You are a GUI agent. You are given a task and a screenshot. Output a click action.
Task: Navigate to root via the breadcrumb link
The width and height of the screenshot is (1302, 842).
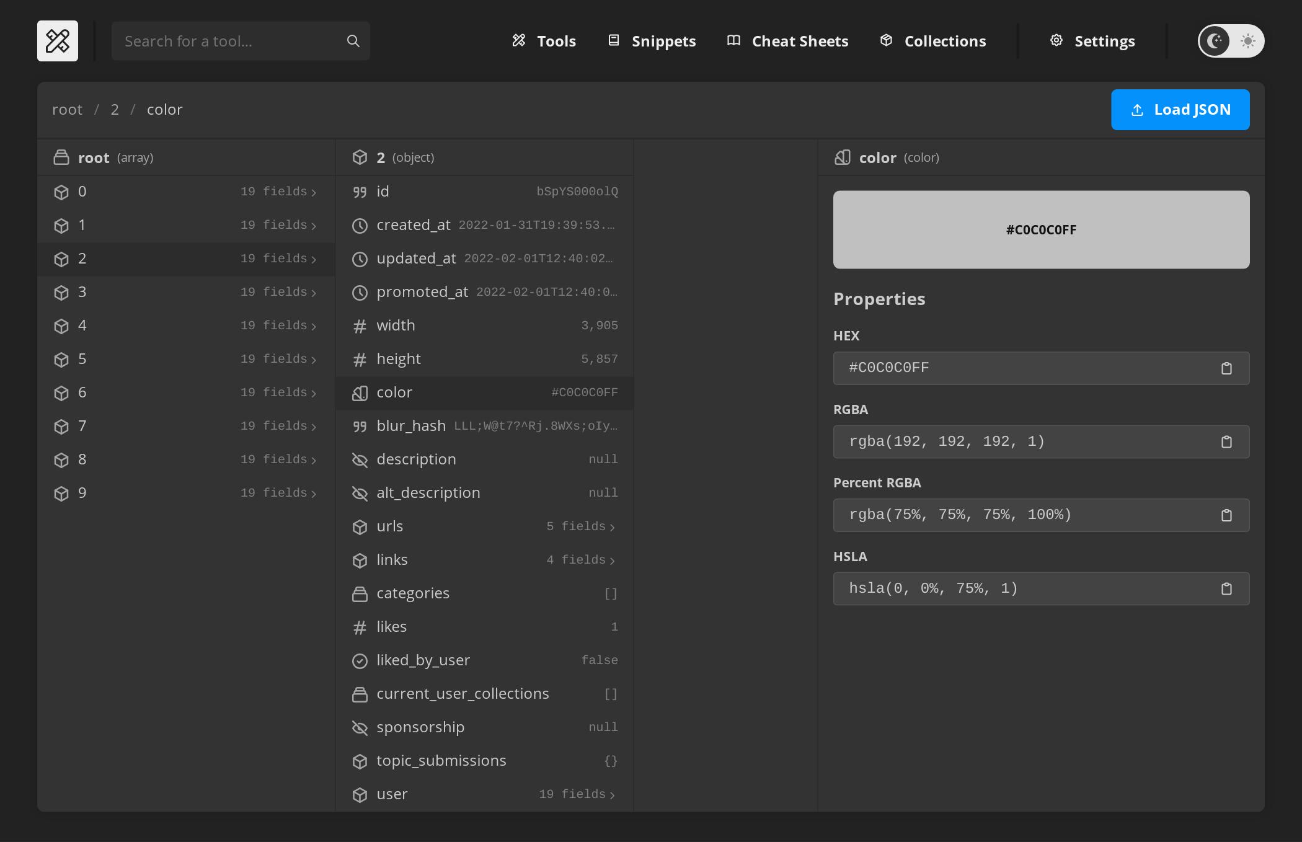point(68,109)
